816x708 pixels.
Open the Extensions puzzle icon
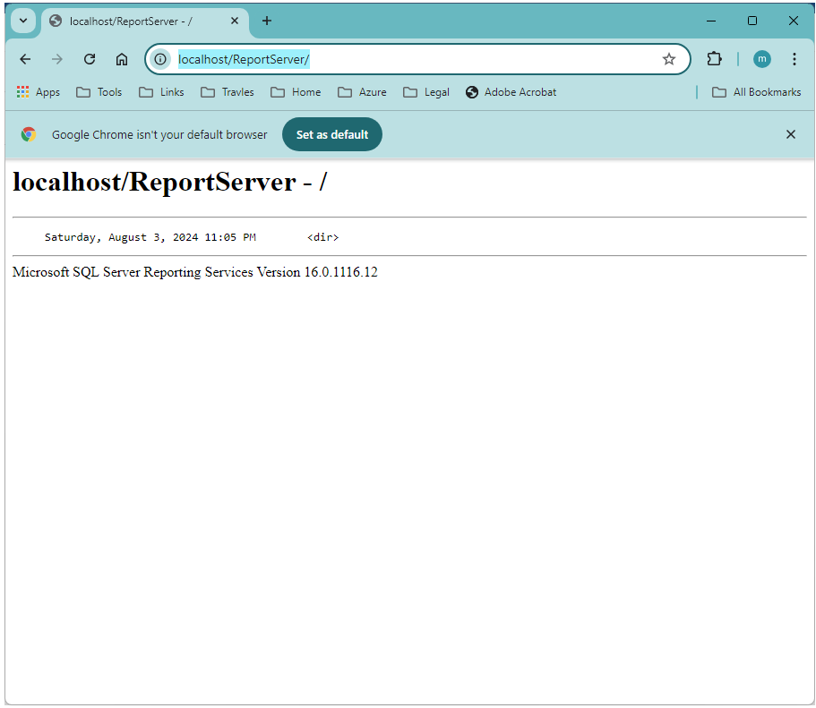(x=715, y=59)
